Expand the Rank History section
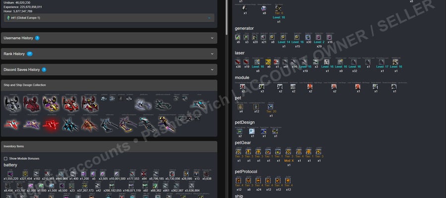This screenshot has width=446, height=198. (109, 53)
